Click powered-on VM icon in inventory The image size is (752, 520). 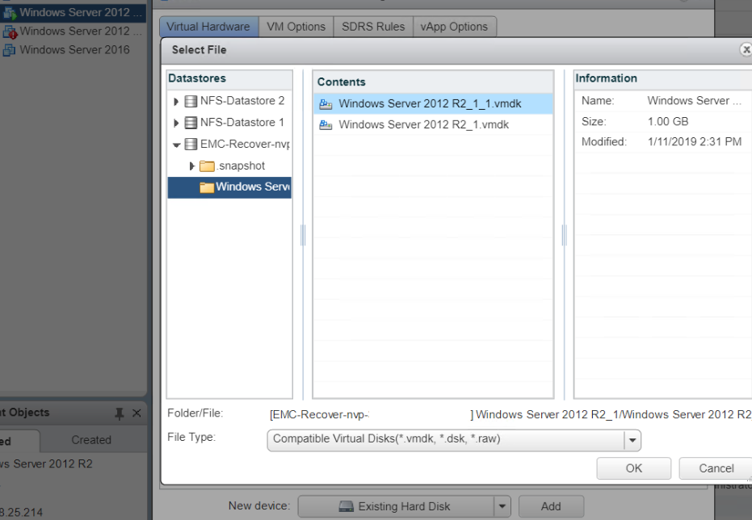click(x=10, y=14)
